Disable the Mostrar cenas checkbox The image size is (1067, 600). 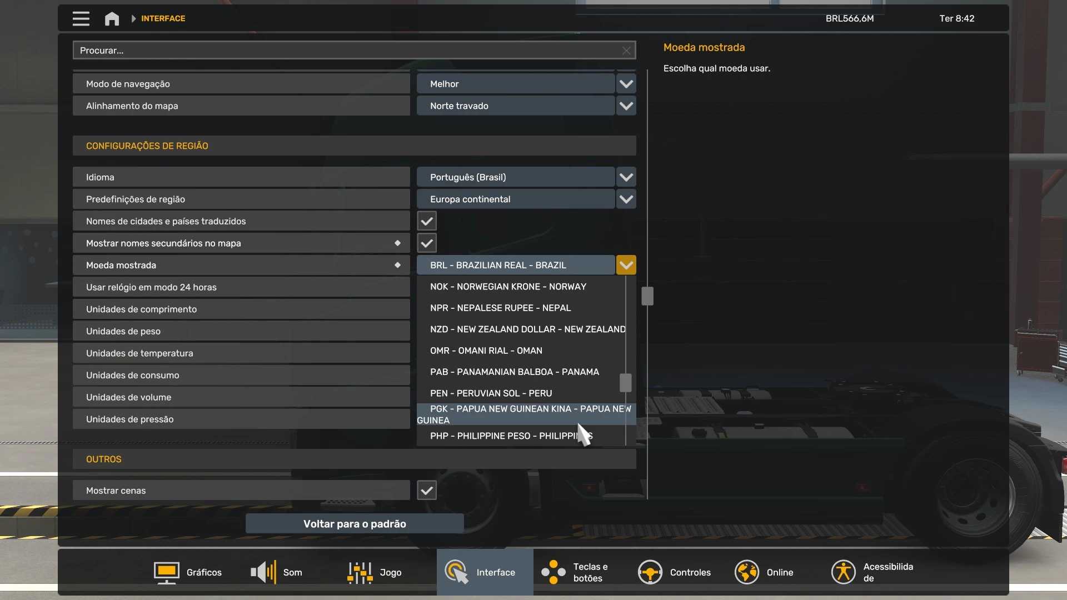click(427, 491)
